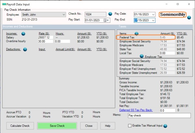Click the Overtime hourly hours field
195x133 pixels.
pos(62,42)
